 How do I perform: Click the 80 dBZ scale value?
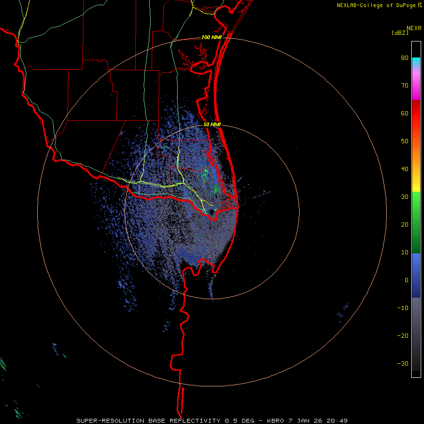point(405,57)
